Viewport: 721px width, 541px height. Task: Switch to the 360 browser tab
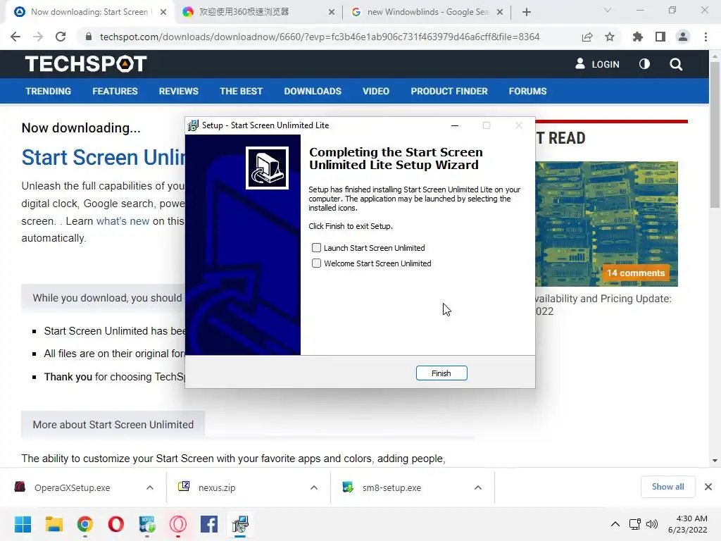pyautogui.click(x=258, y=12)
